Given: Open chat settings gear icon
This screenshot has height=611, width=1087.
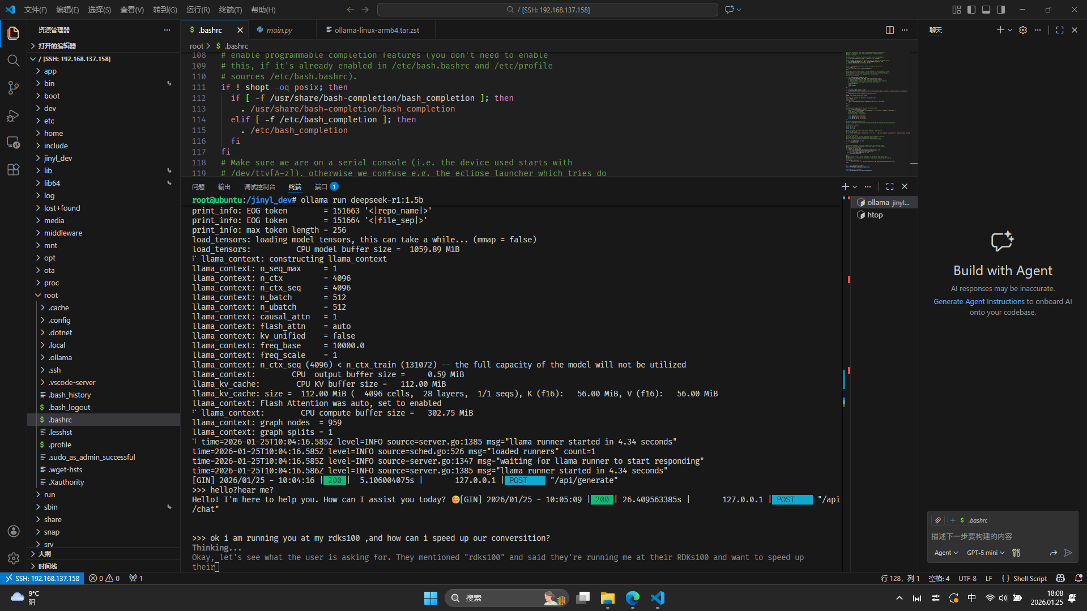Looking at the screenshot, I should pyautogui.click(x=1023, y=30).
